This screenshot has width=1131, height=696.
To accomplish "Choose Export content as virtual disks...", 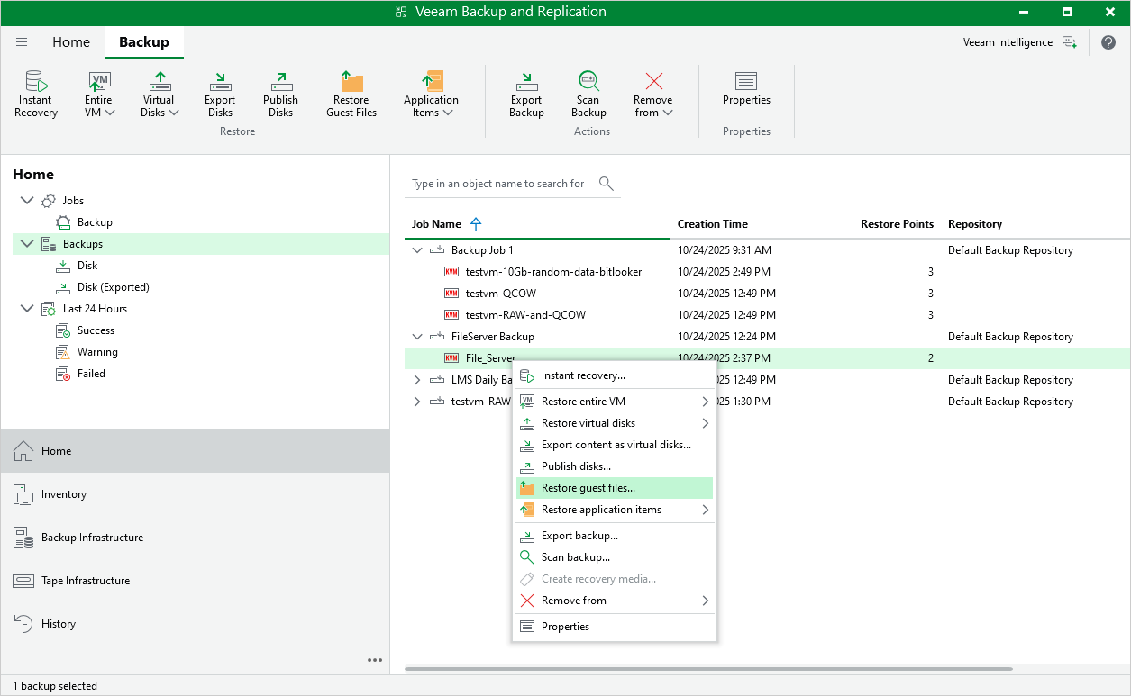I will 615,445.
